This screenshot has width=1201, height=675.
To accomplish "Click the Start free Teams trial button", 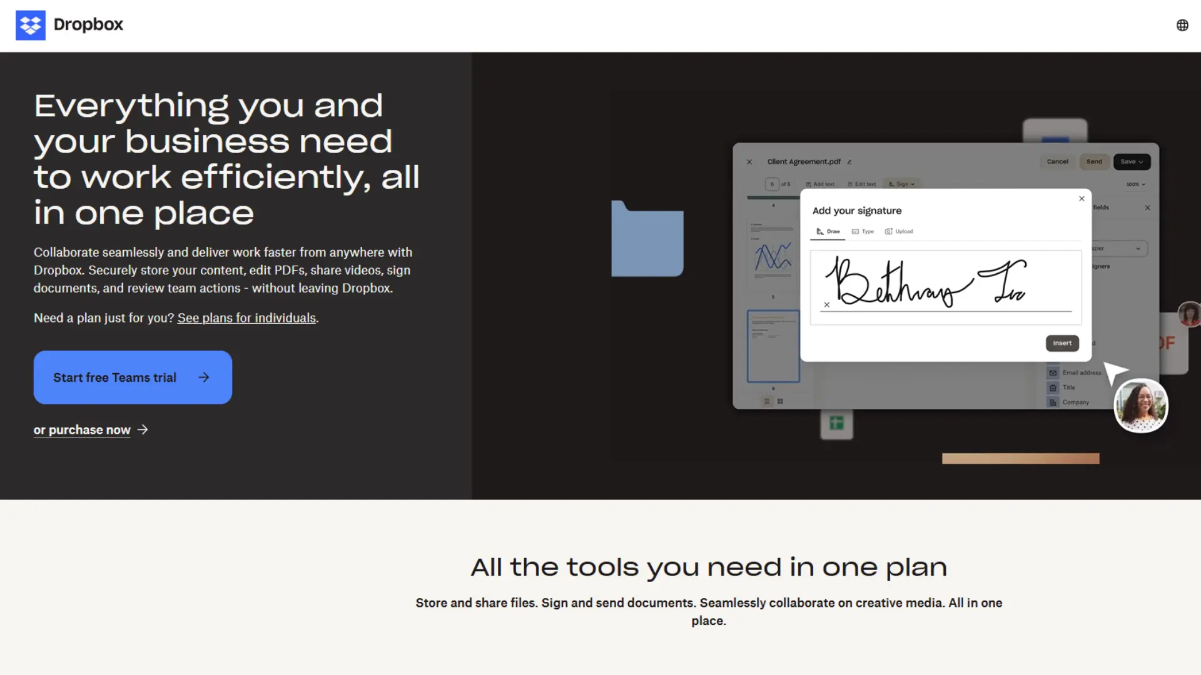I will [x=133, y=377].
